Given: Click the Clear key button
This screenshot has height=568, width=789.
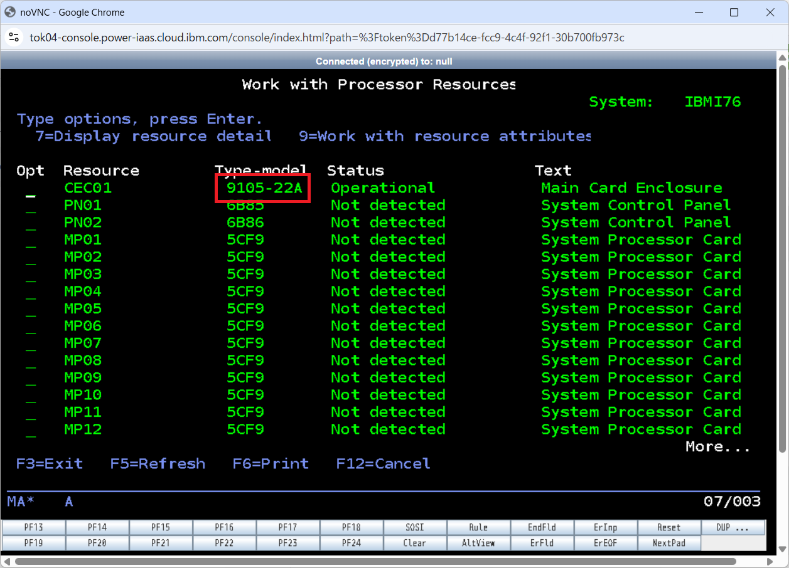Looking at the screenshot, I should click(415, 543).
